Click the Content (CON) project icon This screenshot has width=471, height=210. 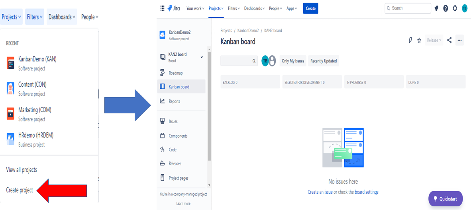[10, 89]
